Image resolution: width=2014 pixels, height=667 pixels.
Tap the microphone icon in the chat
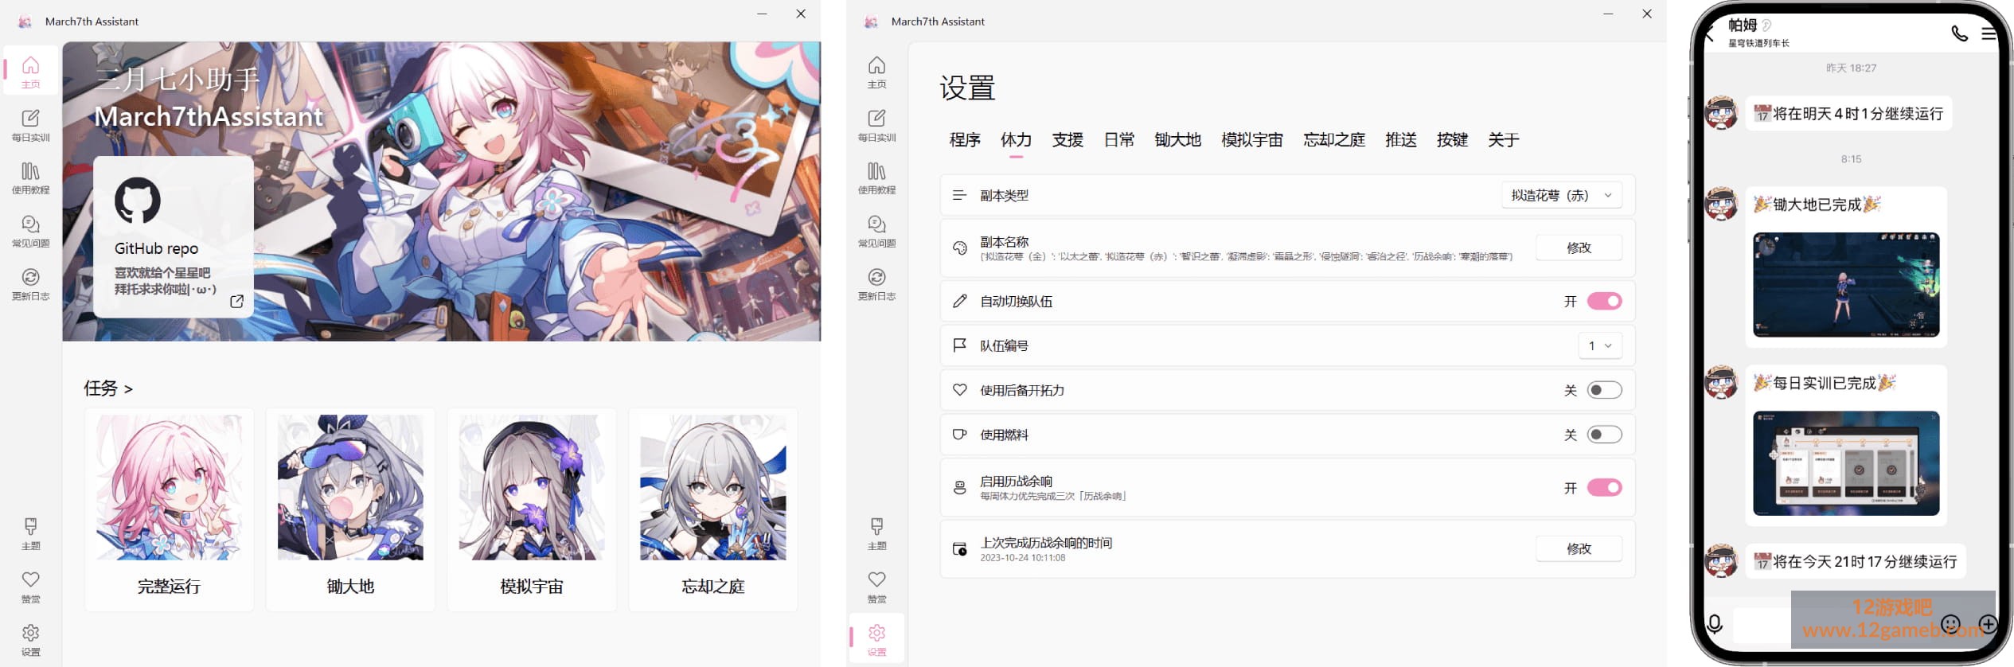[1715, 624]
